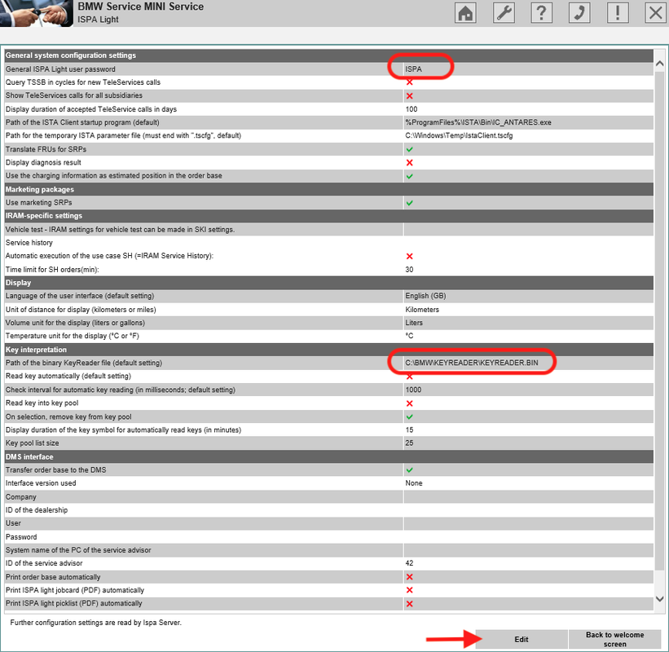
Task: Click Read key automatically row label
Action: 68,376
